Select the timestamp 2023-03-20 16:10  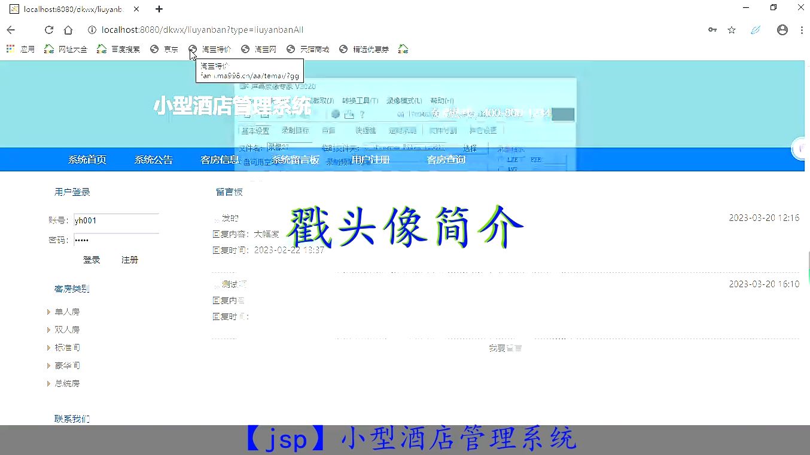[764, 284]
